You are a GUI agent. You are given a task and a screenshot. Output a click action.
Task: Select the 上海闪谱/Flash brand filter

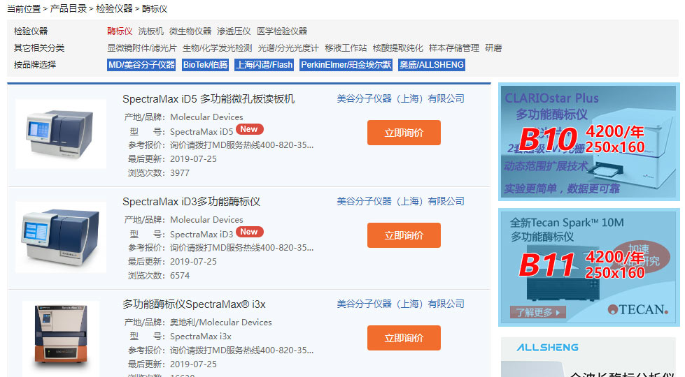pyautogui.click(x=264, y=65)
